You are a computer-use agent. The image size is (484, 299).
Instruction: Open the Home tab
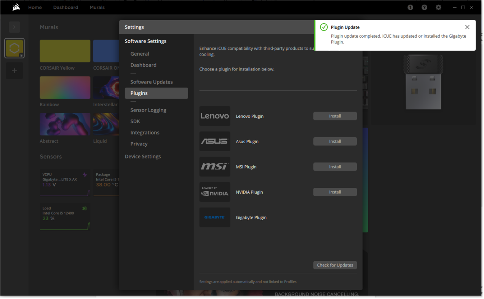pyautogui.click(x=35, y=7)
